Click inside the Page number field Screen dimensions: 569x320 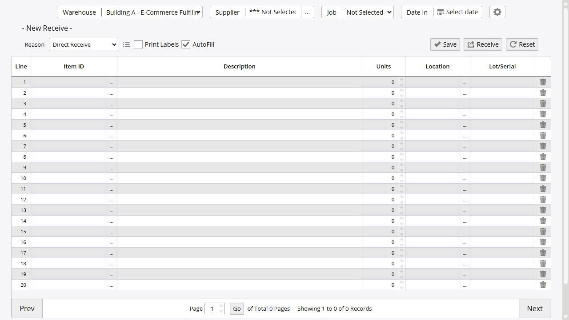tap(212, 308)
